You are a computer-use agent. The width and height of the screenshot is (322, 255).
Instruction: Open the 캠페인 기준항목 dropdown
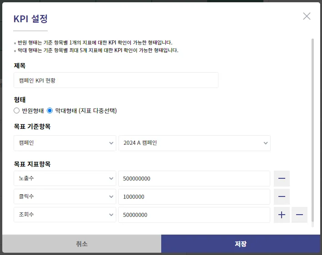[65, 143]
